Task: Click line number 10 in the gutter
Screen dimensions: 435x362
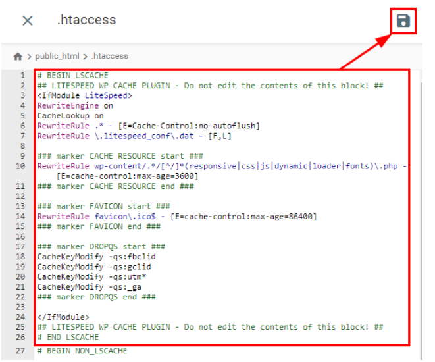Action: (20, 166)
